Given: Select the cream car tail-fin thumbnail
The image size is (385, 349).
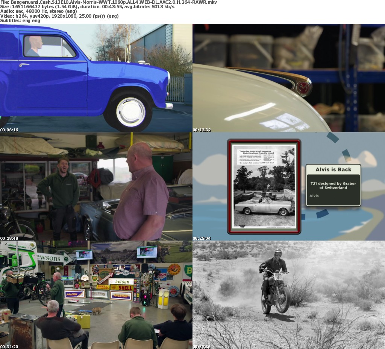Looking at the screenshot, I should (x=288, y=78).
